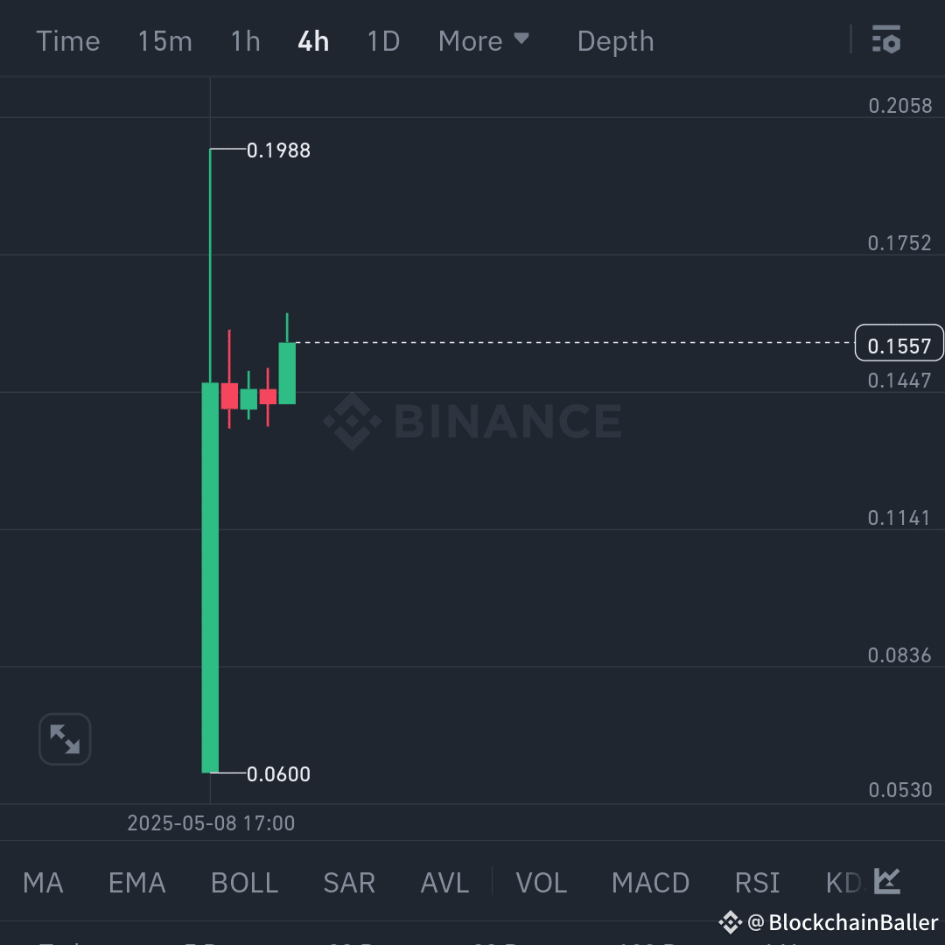Open the Depth view
The height and width of the screenshot is (945, 945).
coord(615,40)
